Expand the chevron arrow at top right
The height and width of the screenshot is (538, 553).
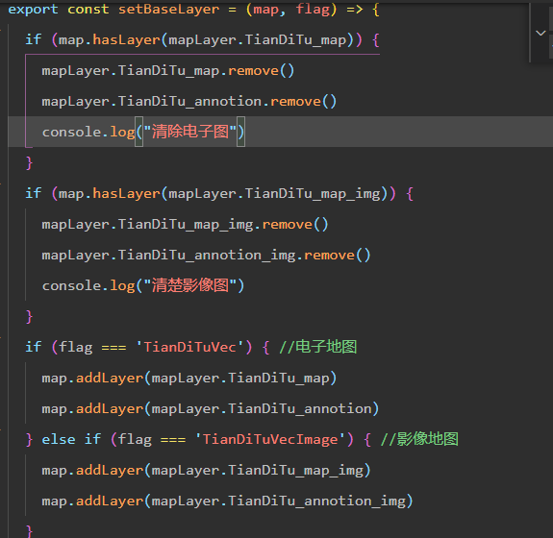pos(540,33)
